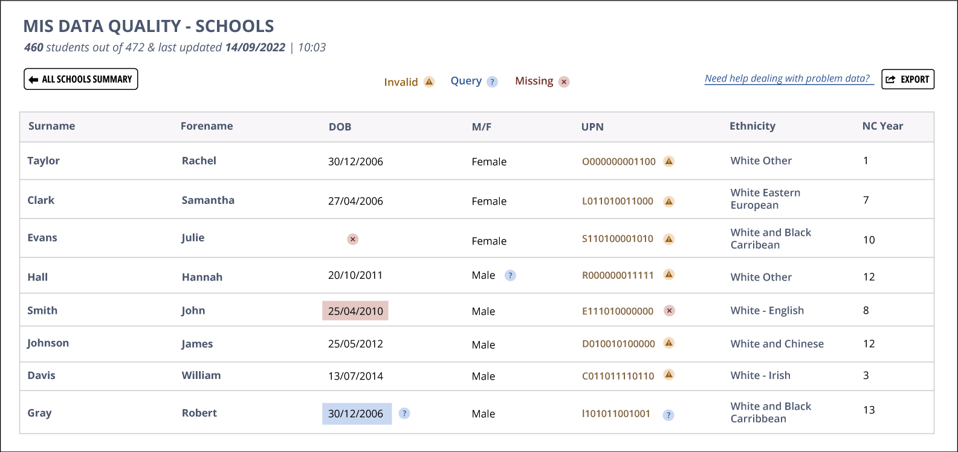Click the ethnicity White - Irish
The width and height of the screenshot is (958, 452).
tap(760, 375)
